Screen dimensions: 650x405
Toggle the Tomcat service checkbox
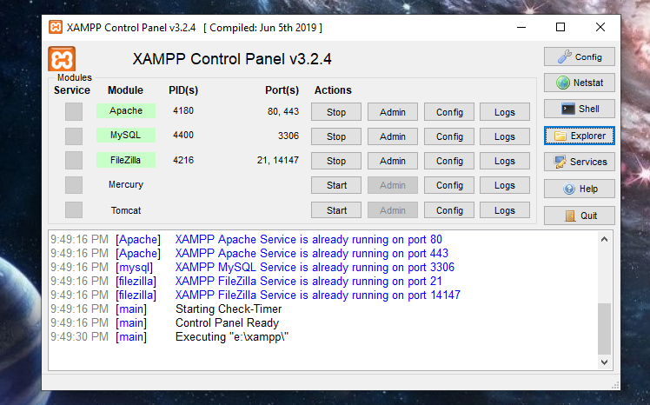coord(74,209)
